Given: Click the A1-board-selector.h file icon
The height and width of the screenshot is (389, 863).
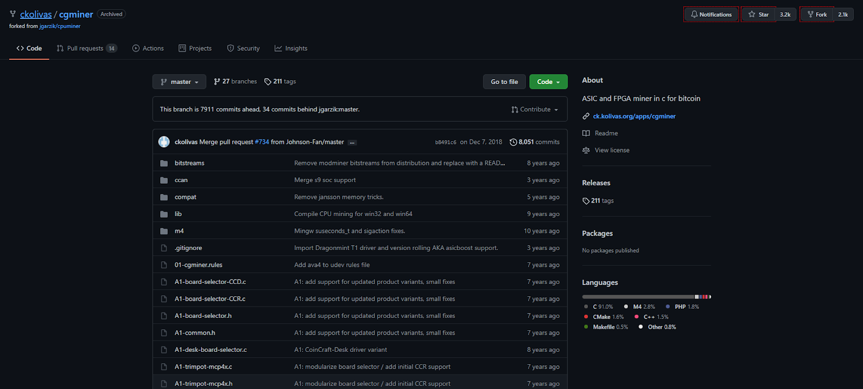Looking at the screenshot, I should [x=164, y=316].
